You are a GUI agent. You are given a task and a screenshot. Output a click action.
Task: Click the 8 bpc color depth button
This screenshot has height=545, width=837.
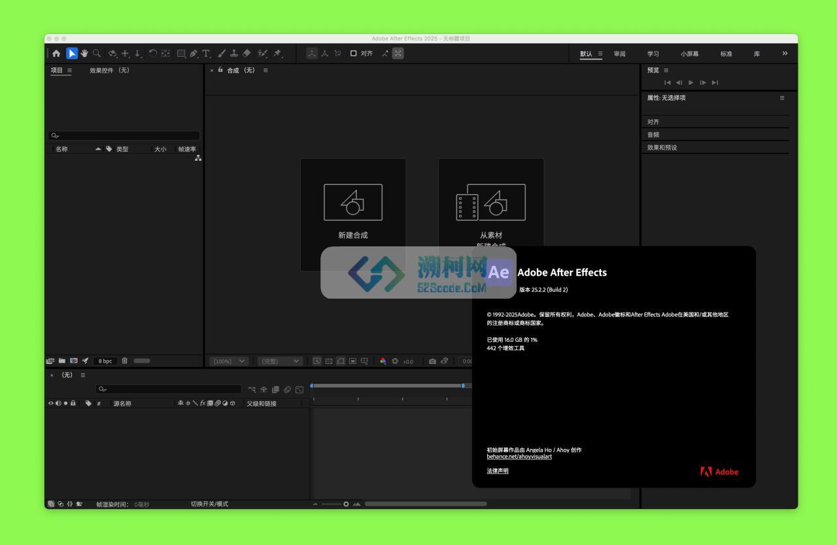point(105,361)
